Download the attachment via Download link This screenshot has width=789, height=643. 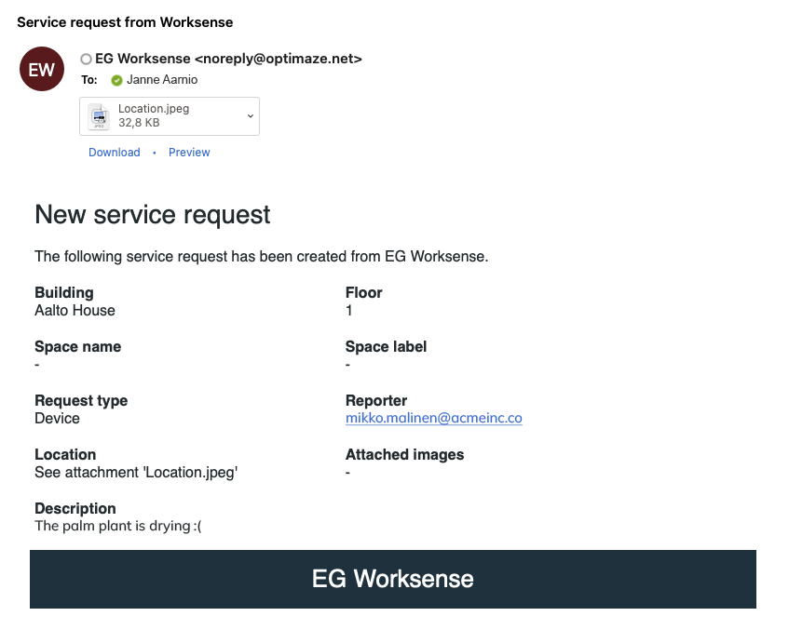tap(114, 153)
